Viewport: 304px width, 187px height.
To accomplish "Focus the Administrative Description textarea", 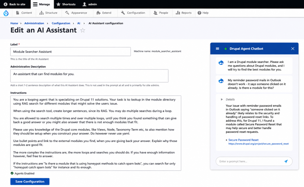I will 89,76.
